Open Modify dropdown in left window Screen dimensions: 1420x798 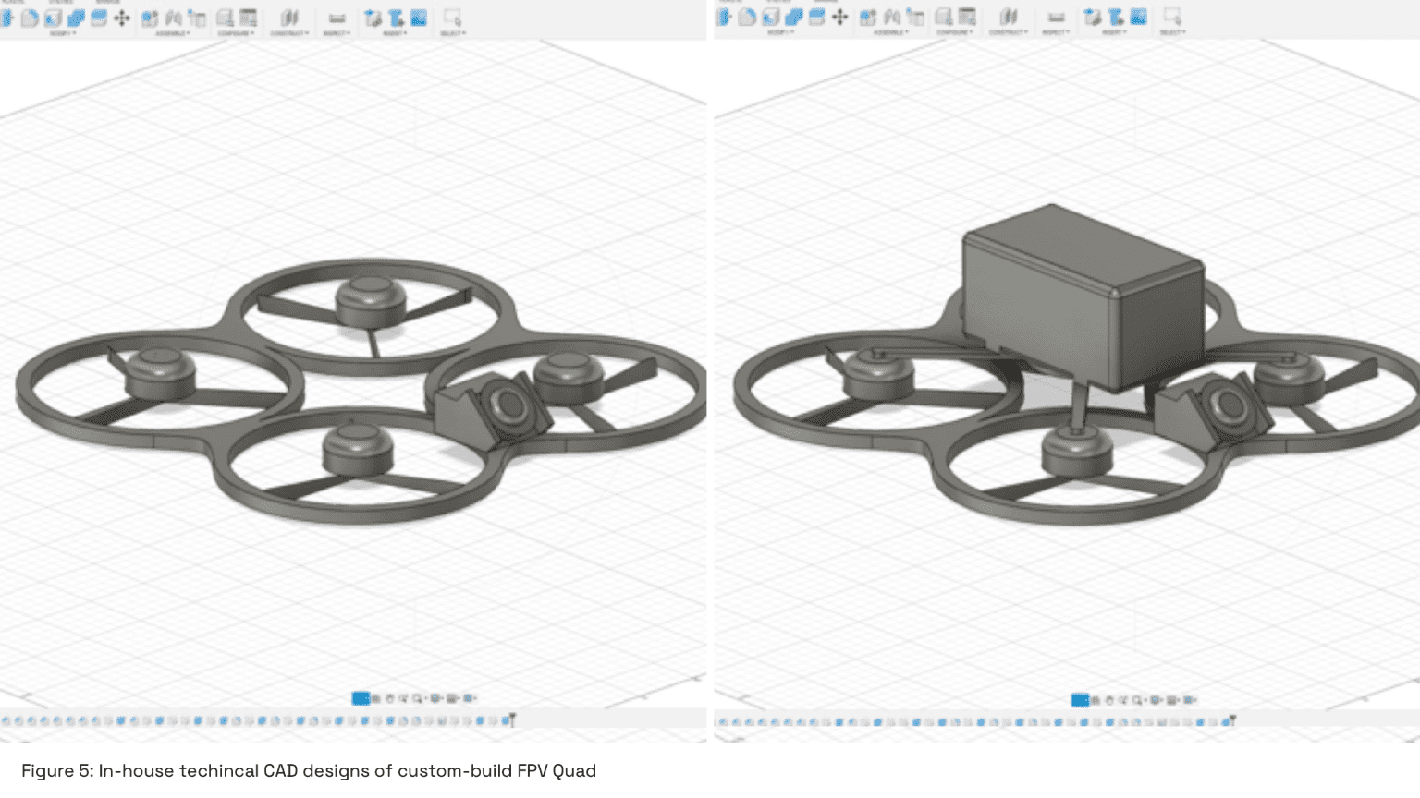[63, 33]
